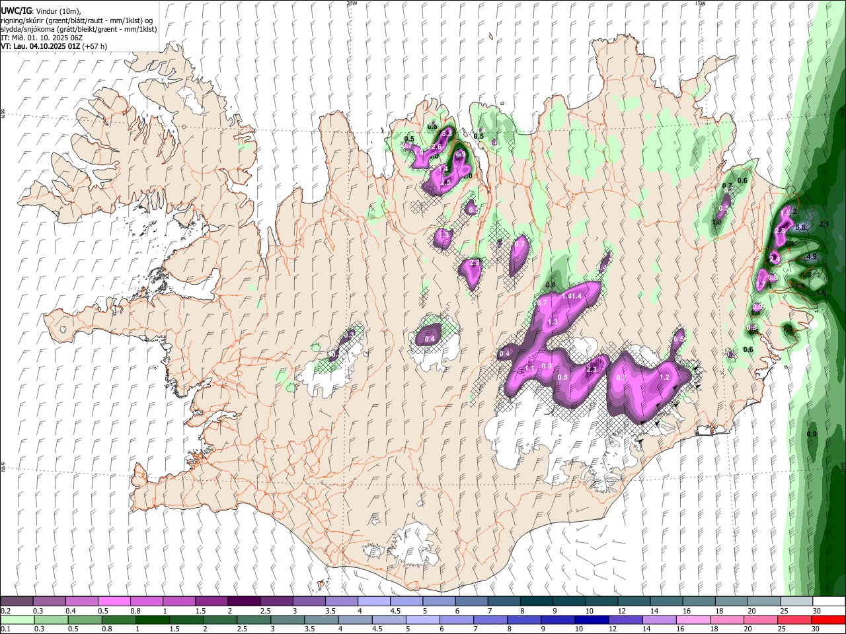Click the grey 20 swatch in the snow legend
Image resolution: width=846 pixels, height=634 pixels.
pyautogui.click(x=763, y=601)
